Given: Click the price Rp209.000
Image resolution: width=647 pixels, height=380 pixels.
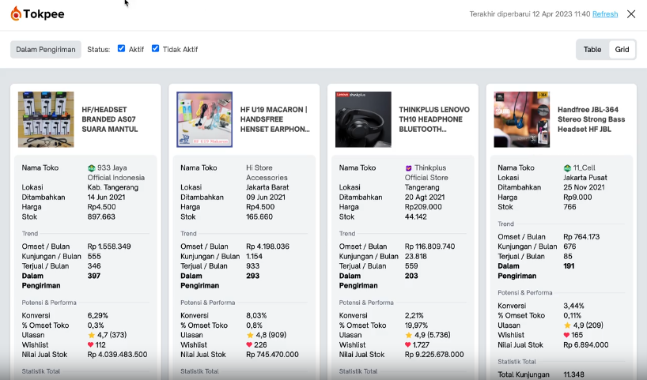Looking at the screenshot, I should [x=423, y=207].
